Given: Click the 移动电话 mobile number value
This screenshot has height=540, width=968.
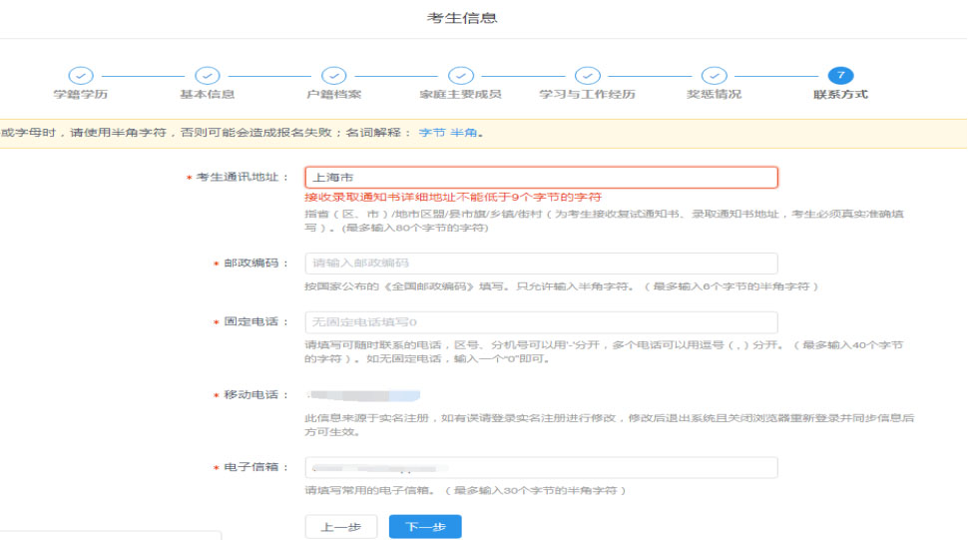Looking at the screenshot, I should (x=364, y=396).
